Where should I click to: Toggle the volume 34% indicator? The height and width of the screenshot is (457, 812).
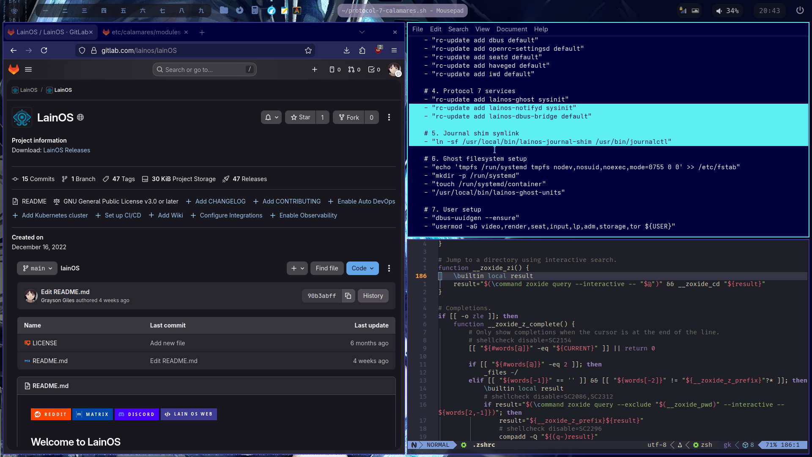pos(727,11)
